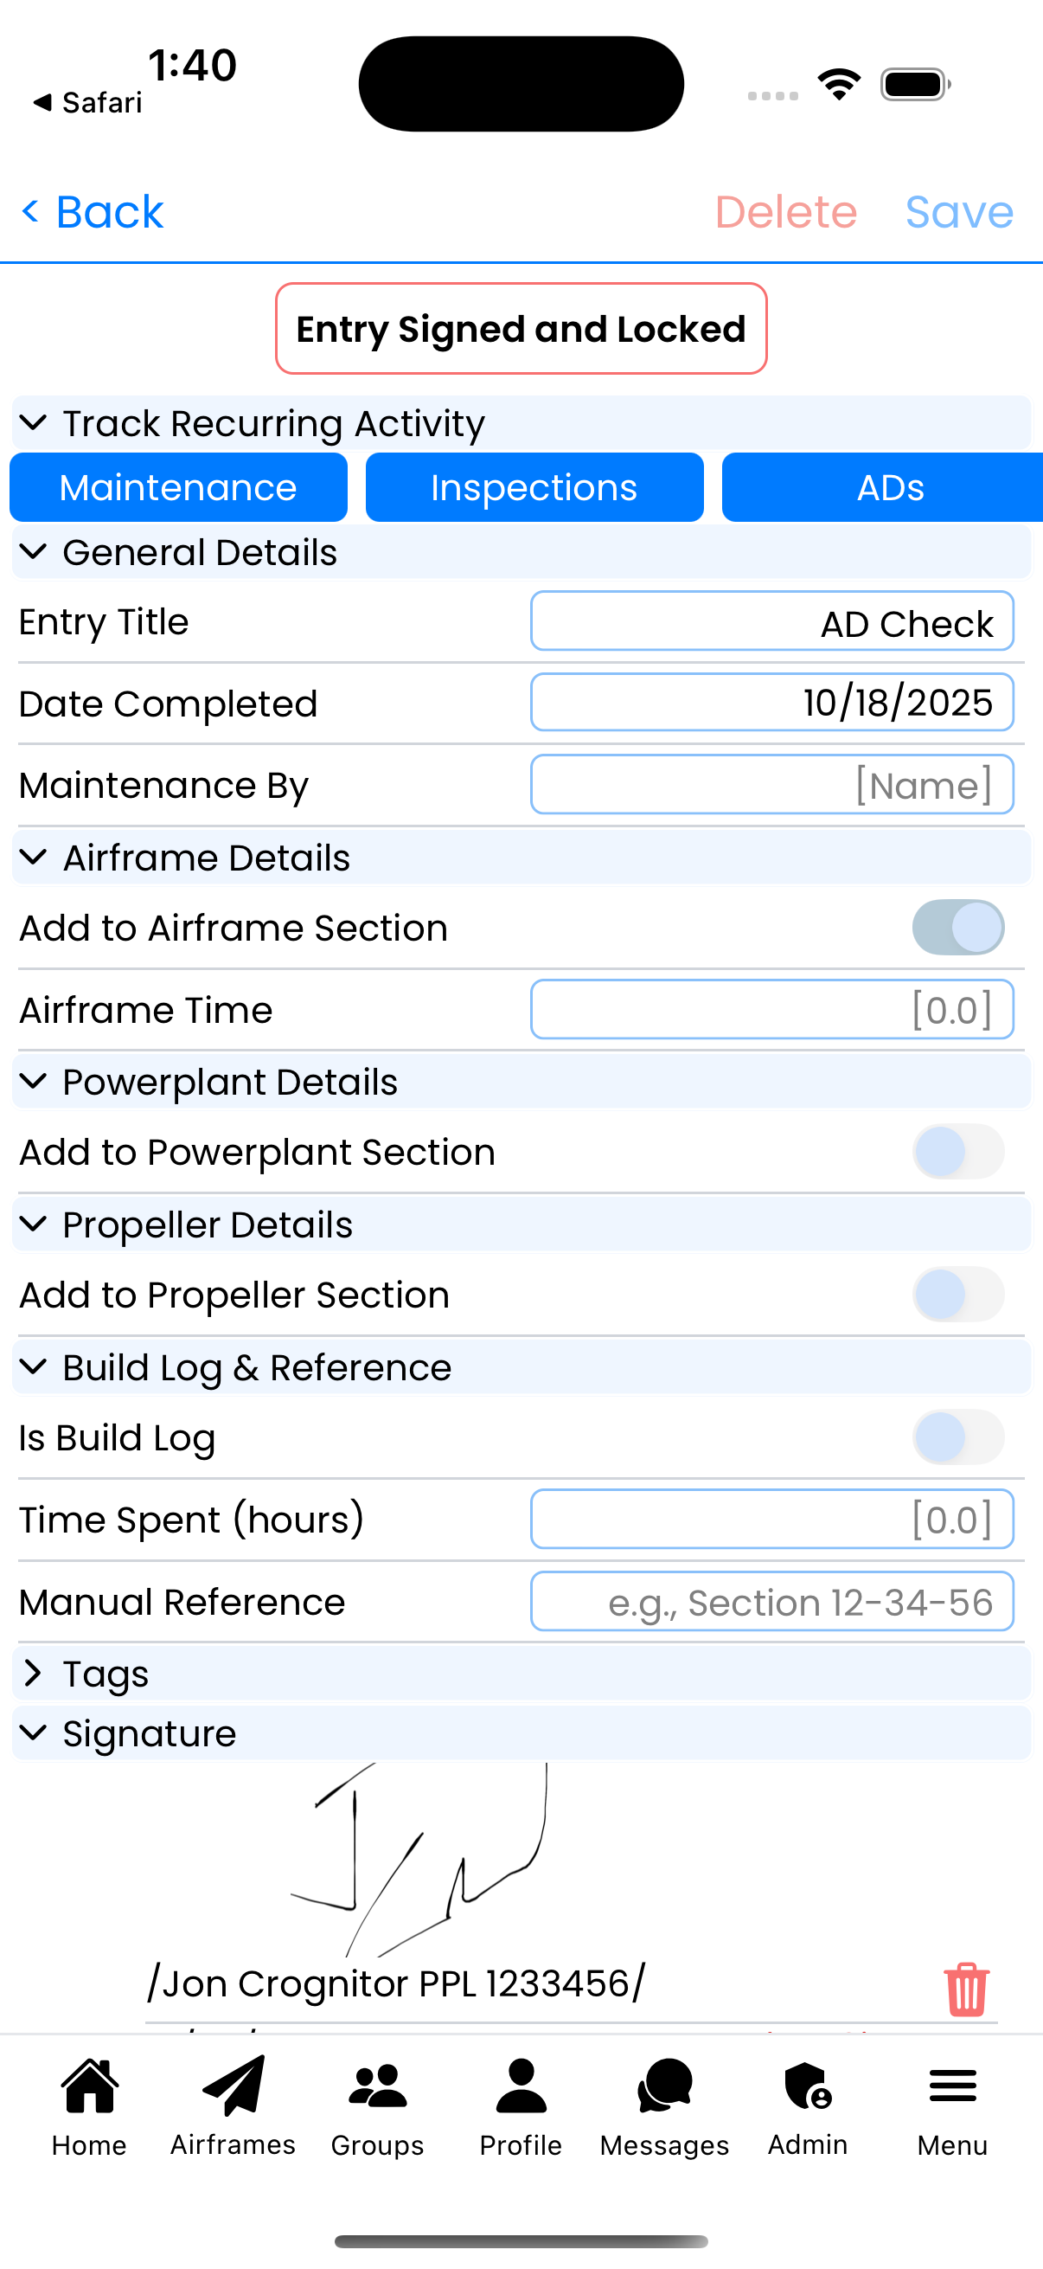Delete signature with red trash icon
This screenshot has width=1043, height=2269.
[x=966, y=1989]
